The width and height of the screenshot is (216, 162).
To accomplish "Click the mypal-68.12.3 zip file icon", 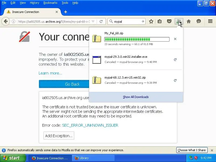I will pos(97,80).
